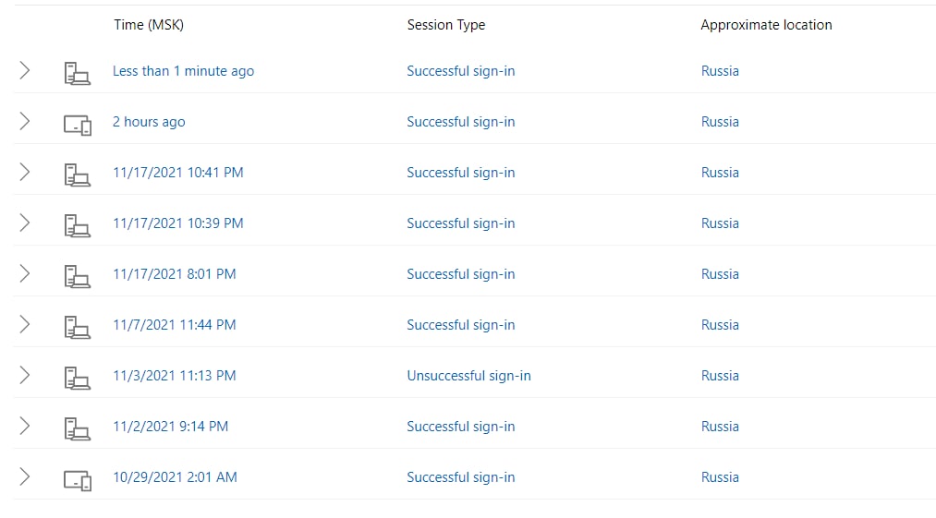Open the '11/7/2021 11:44 PM' time link
Screen dimensions: 936x518
(x=175, y=325)
